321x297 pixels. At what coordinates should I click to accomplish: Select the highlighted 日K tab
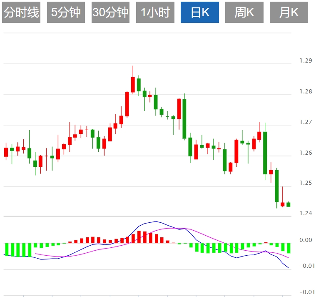point(200,13)
